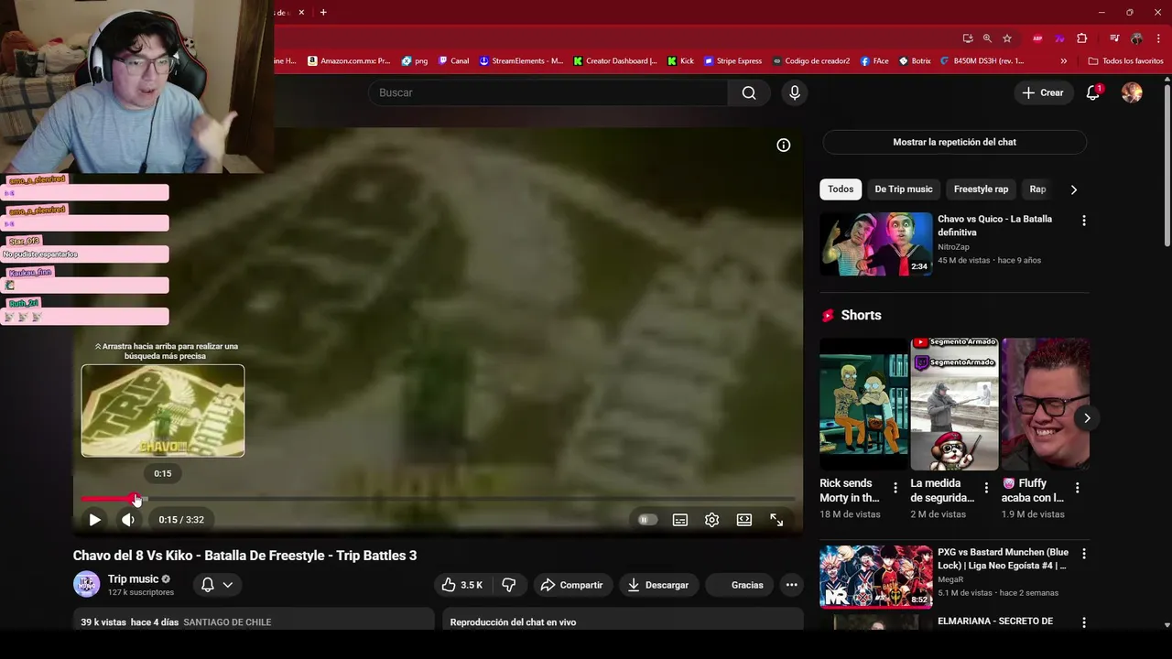Open the Crear menu
Screen dimensions: 1172x659
click(1044, 92)
